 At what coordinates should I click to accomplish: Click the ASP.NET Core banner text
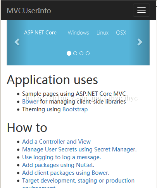coord(40,32)
